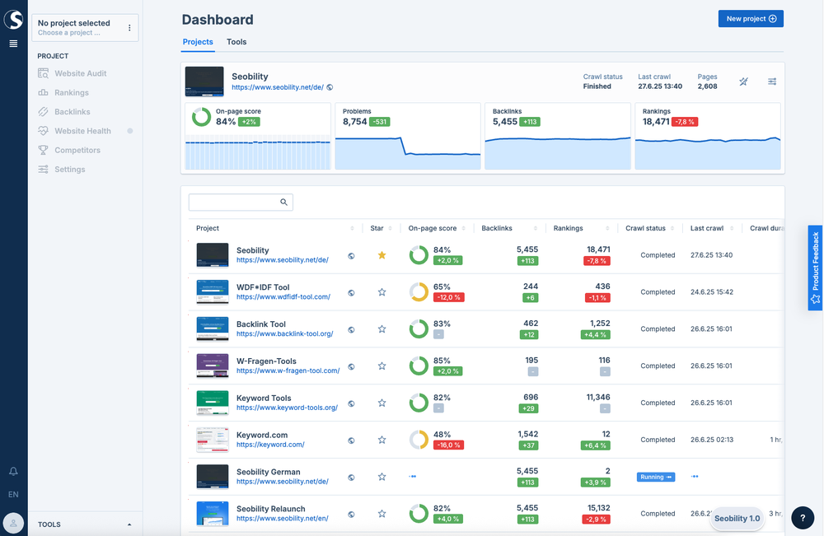Click the crawl adjustment sliders icon
824x536 pixels.
[x=772, y=82]
